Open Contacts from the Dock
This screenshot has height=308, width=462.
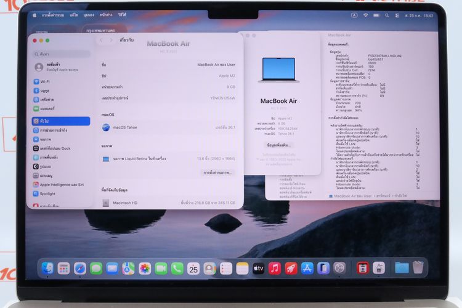[x=209, y=269]
